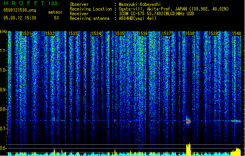Click the date stamp 05.08.12 15:30
The height and width of the screenshot is (156, 245).
(20, 18)
